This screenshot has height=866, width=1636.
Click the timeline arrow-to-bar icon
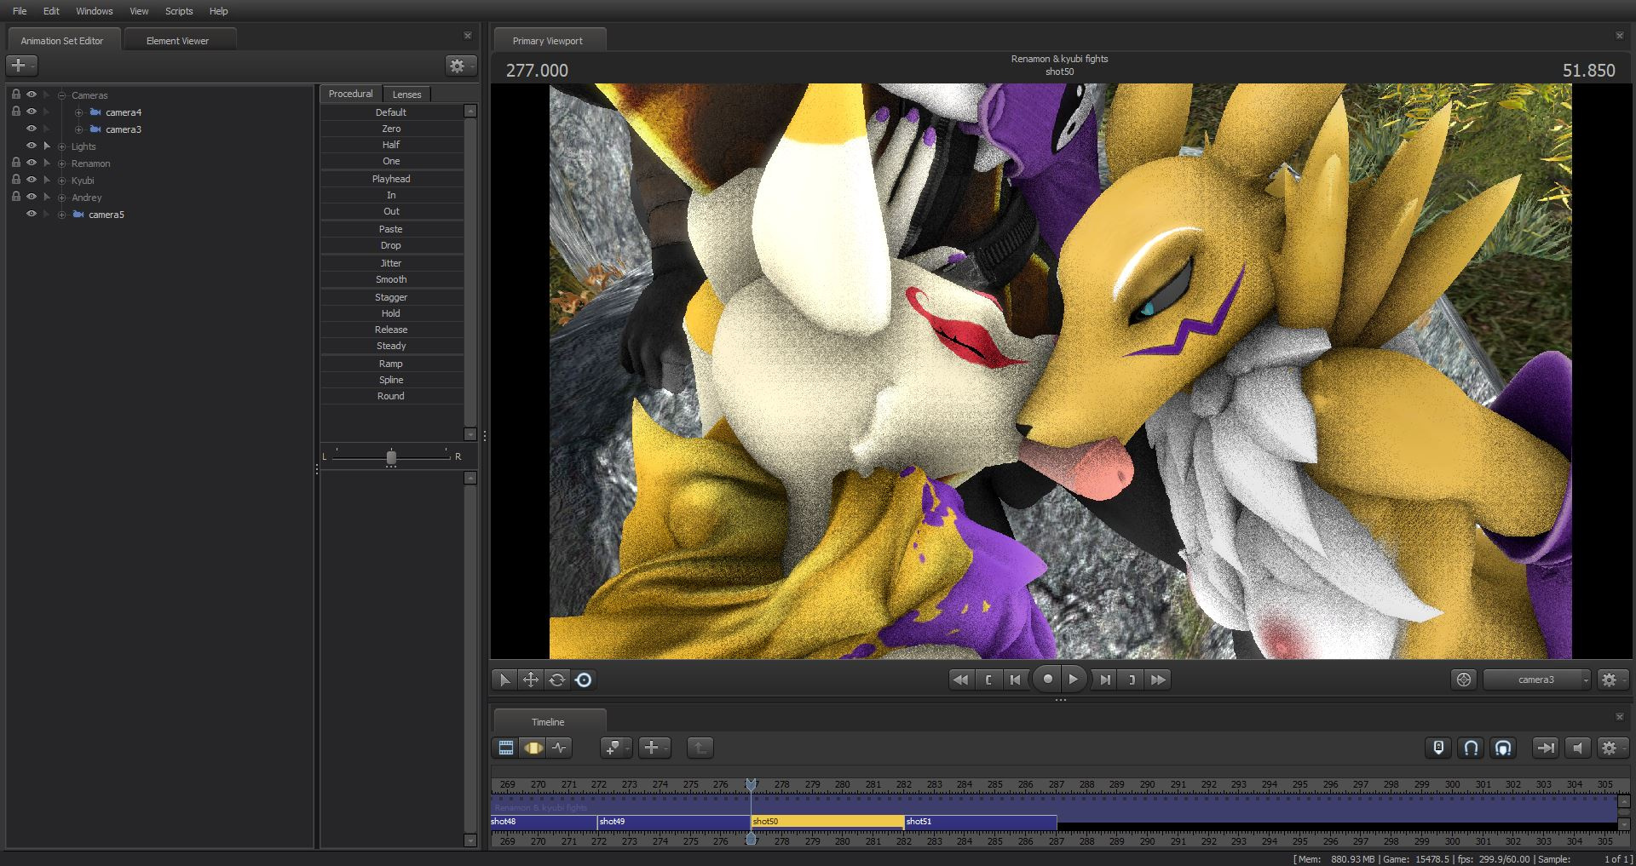[x=1545, y=748]
